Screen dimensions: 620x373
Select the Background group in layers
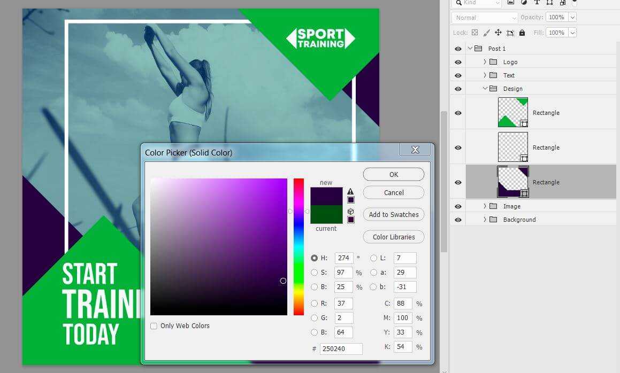point(519,220)
